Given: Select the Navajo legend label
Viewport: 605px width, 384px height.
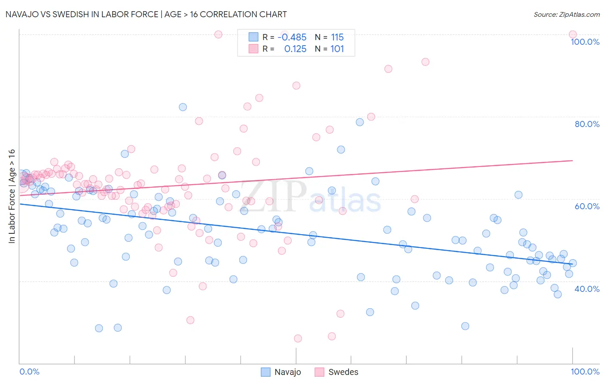Looking at the screenshot, I should point(288,372).
